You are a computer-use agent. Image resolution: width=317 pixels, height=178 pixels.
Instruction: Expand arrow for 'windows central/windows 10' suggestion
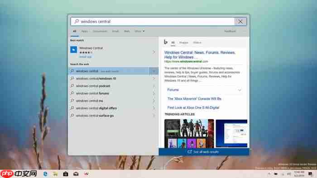tap(154, 79)
